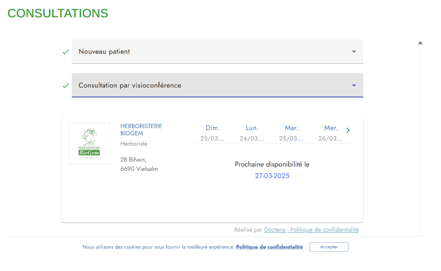This screenshot has width=441, height=271.
Task: Expand Nouveau patient dropdown arrow
Action: pos(354,52)
